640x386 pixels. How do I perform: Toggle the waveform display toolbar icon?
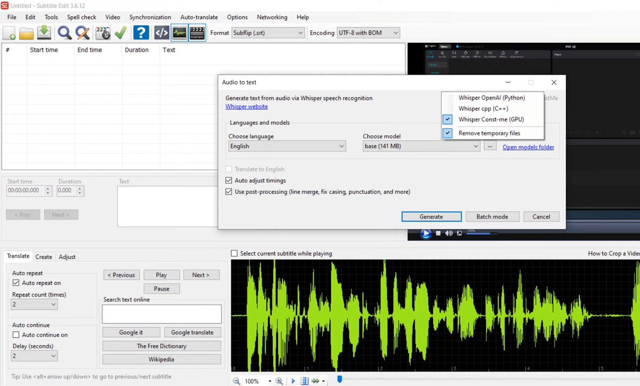[x=179, y=33]
